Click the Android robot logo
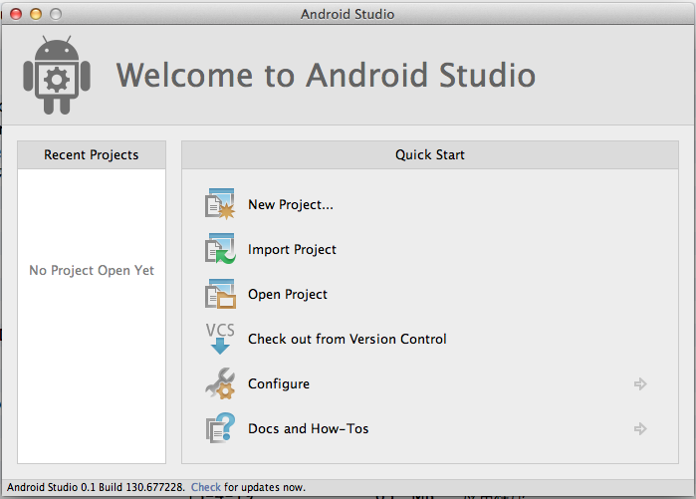This screenshot has height=499, width=696. click(x=58, y=76)
